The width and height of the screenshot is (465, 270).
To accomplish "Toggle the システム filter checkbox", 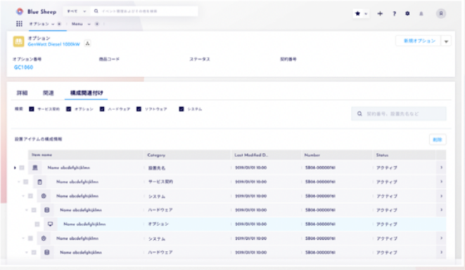I will pyautogui.click(x=181, y=109).
